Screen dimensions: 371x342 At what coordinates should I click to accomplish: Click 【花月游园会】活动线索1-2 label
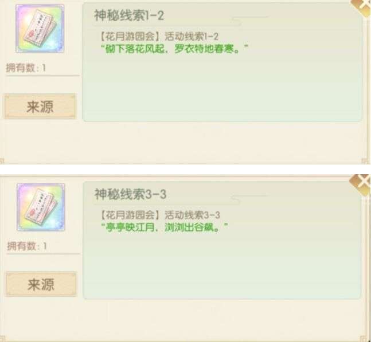159,37
